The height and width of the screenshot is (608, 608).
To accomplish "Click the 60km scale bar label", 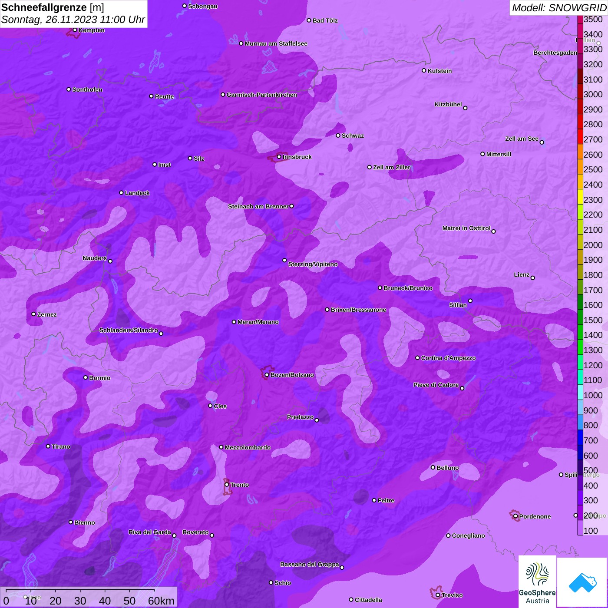I will click(x=161, y=601).
